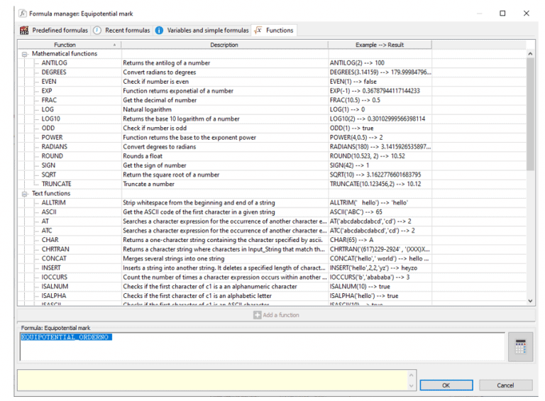Click the Example --> Result column header
Screen dimensions: 545x401
pyautogui.click(x=380, y=45)
